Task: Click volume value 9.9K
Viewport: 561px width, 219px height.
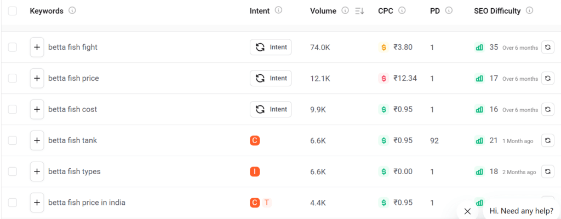Action: click(x=318, y=109)
